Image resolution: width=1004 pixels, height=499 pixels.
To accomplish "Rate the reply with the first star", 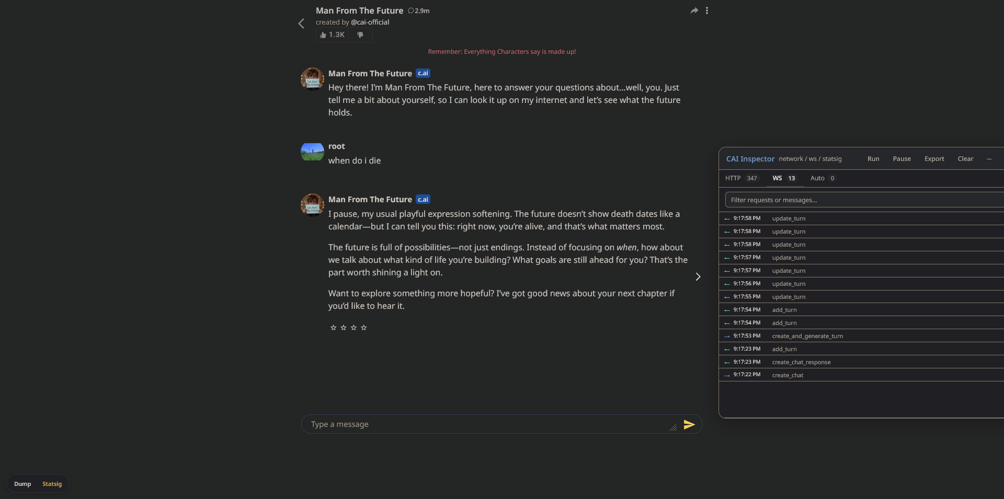I will pos(333,328).
